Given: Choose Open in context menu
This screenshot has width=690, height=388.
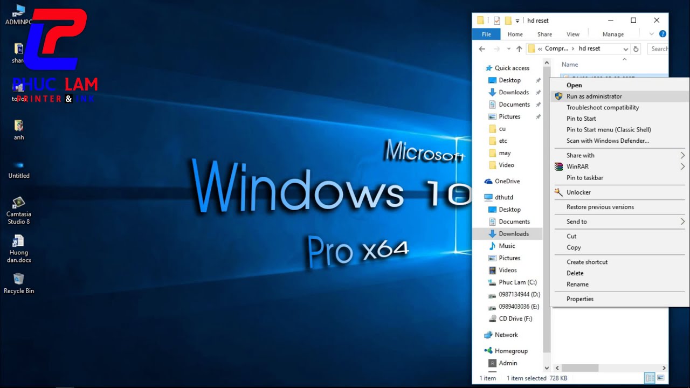Looking at the screenshot, I should coord(619,85).
